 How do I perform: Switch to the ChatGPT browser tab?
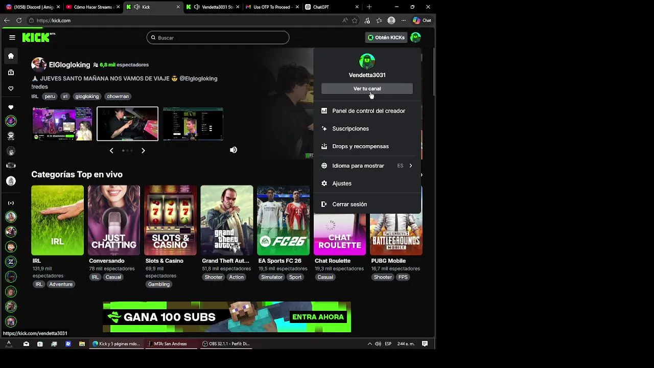[x=332, y=7]
